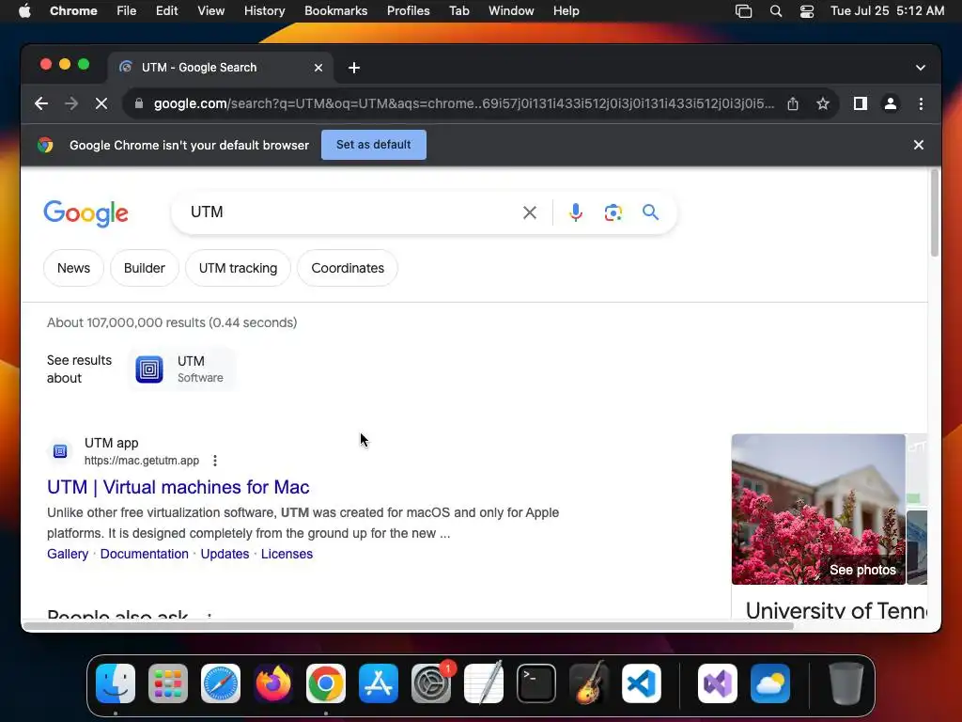Open the History menu
962x722 pixels.
pyautogui.click(x=264, y=11)
